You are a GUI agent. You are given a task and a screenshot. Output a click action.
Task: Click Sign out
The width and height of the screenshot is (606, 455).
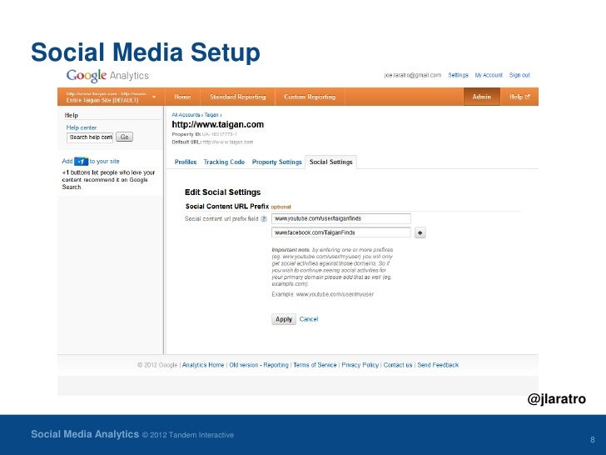point(519,75)
